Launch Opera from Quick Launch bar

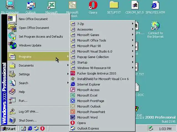[x=42, y=128]
